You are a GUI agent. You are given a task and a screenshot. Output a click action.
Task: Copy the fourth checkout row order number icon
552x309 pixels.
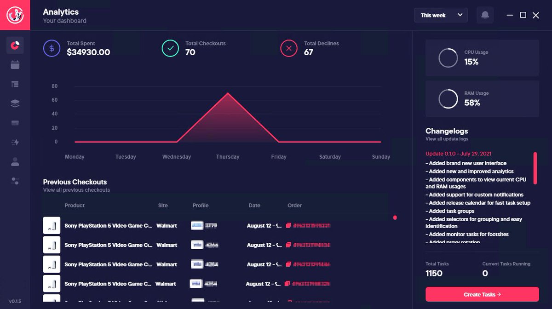(x=287, y=284)
